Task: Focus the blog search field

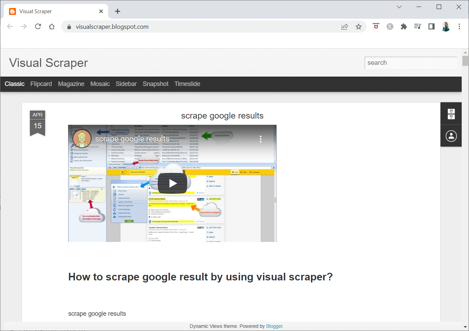Action: 411,63
